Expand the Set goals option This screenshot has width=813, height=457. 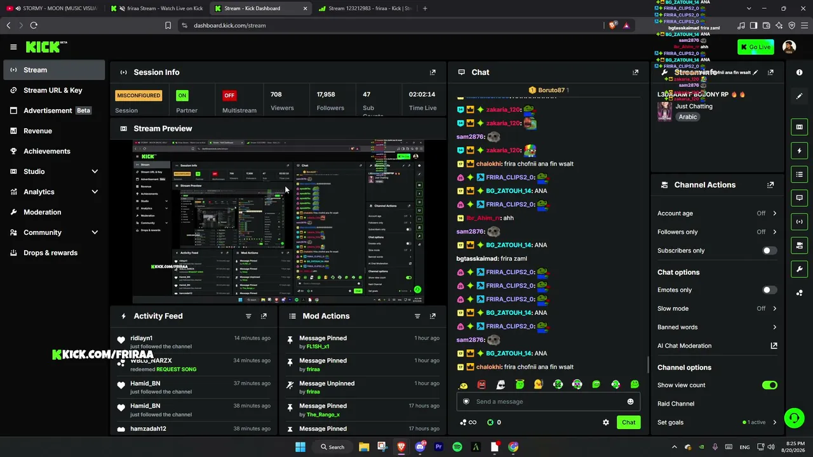pos(774,422)
